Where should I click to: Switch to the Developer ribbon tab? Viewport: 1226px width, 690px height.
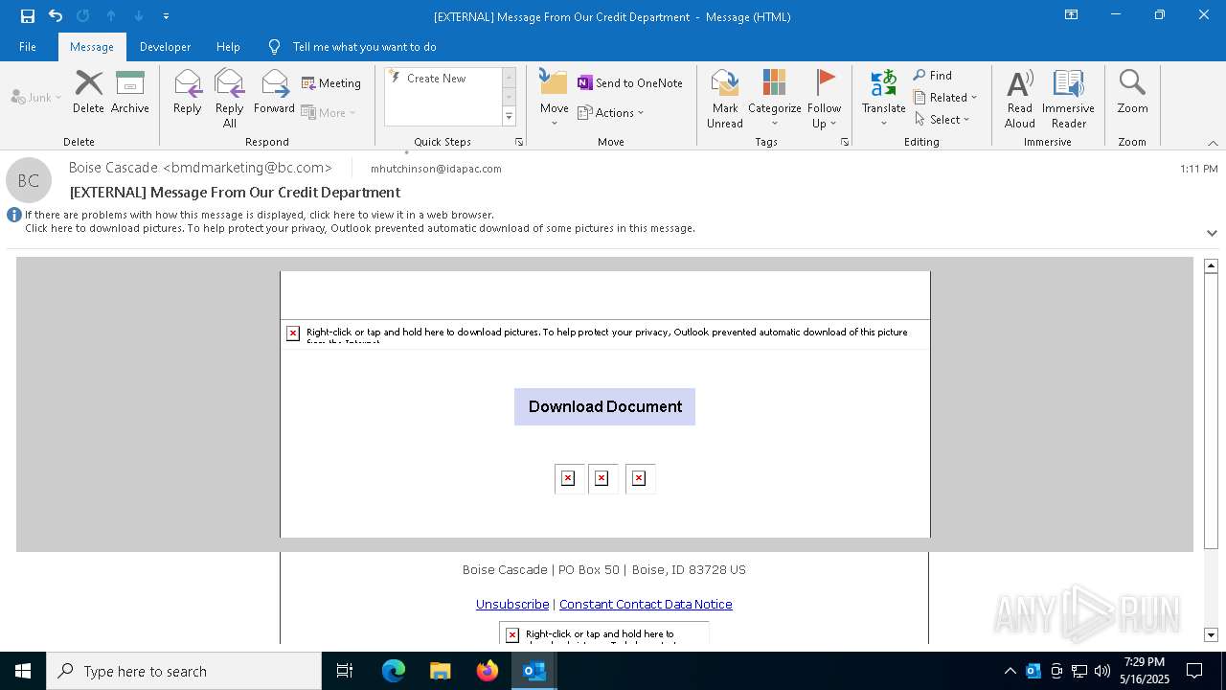click(x=165, y=47)
